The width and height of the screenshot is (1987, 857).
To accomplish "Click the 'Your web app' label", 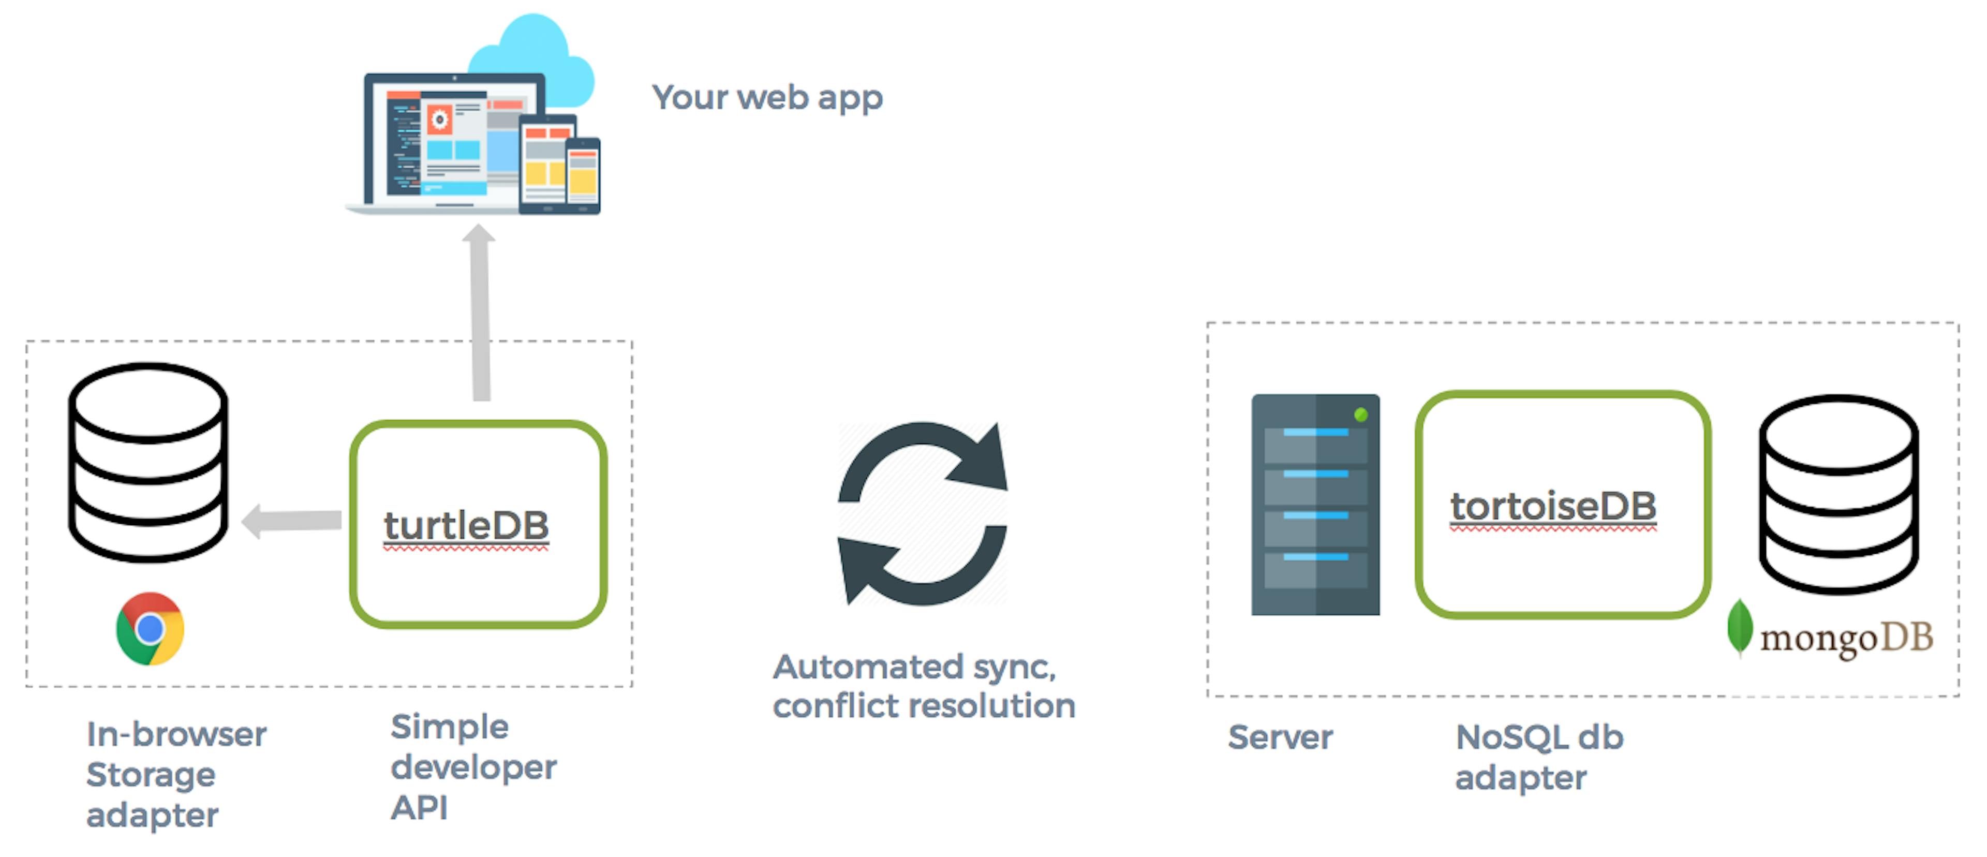I will (x=767, y=98).
